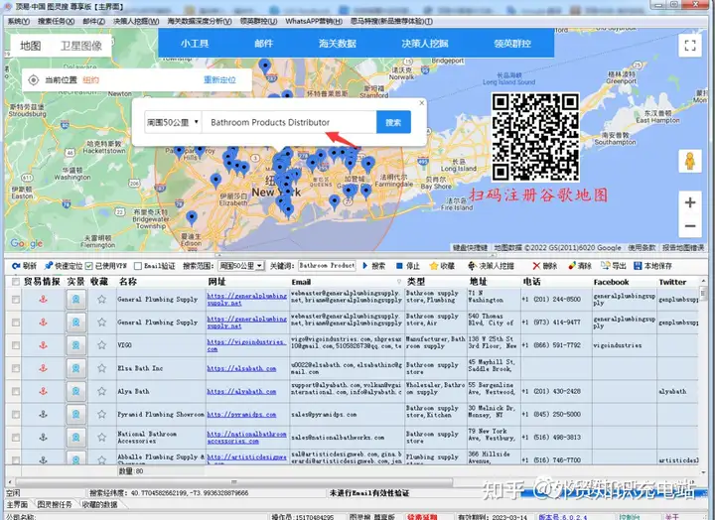Enable the Email验证 checkbox

point(138,266)
